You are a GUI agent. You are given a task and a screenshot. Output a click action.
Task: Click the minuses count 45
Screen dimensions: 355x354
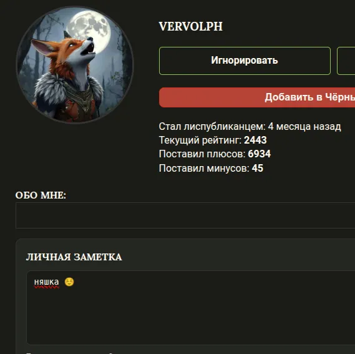click(258, 168)
